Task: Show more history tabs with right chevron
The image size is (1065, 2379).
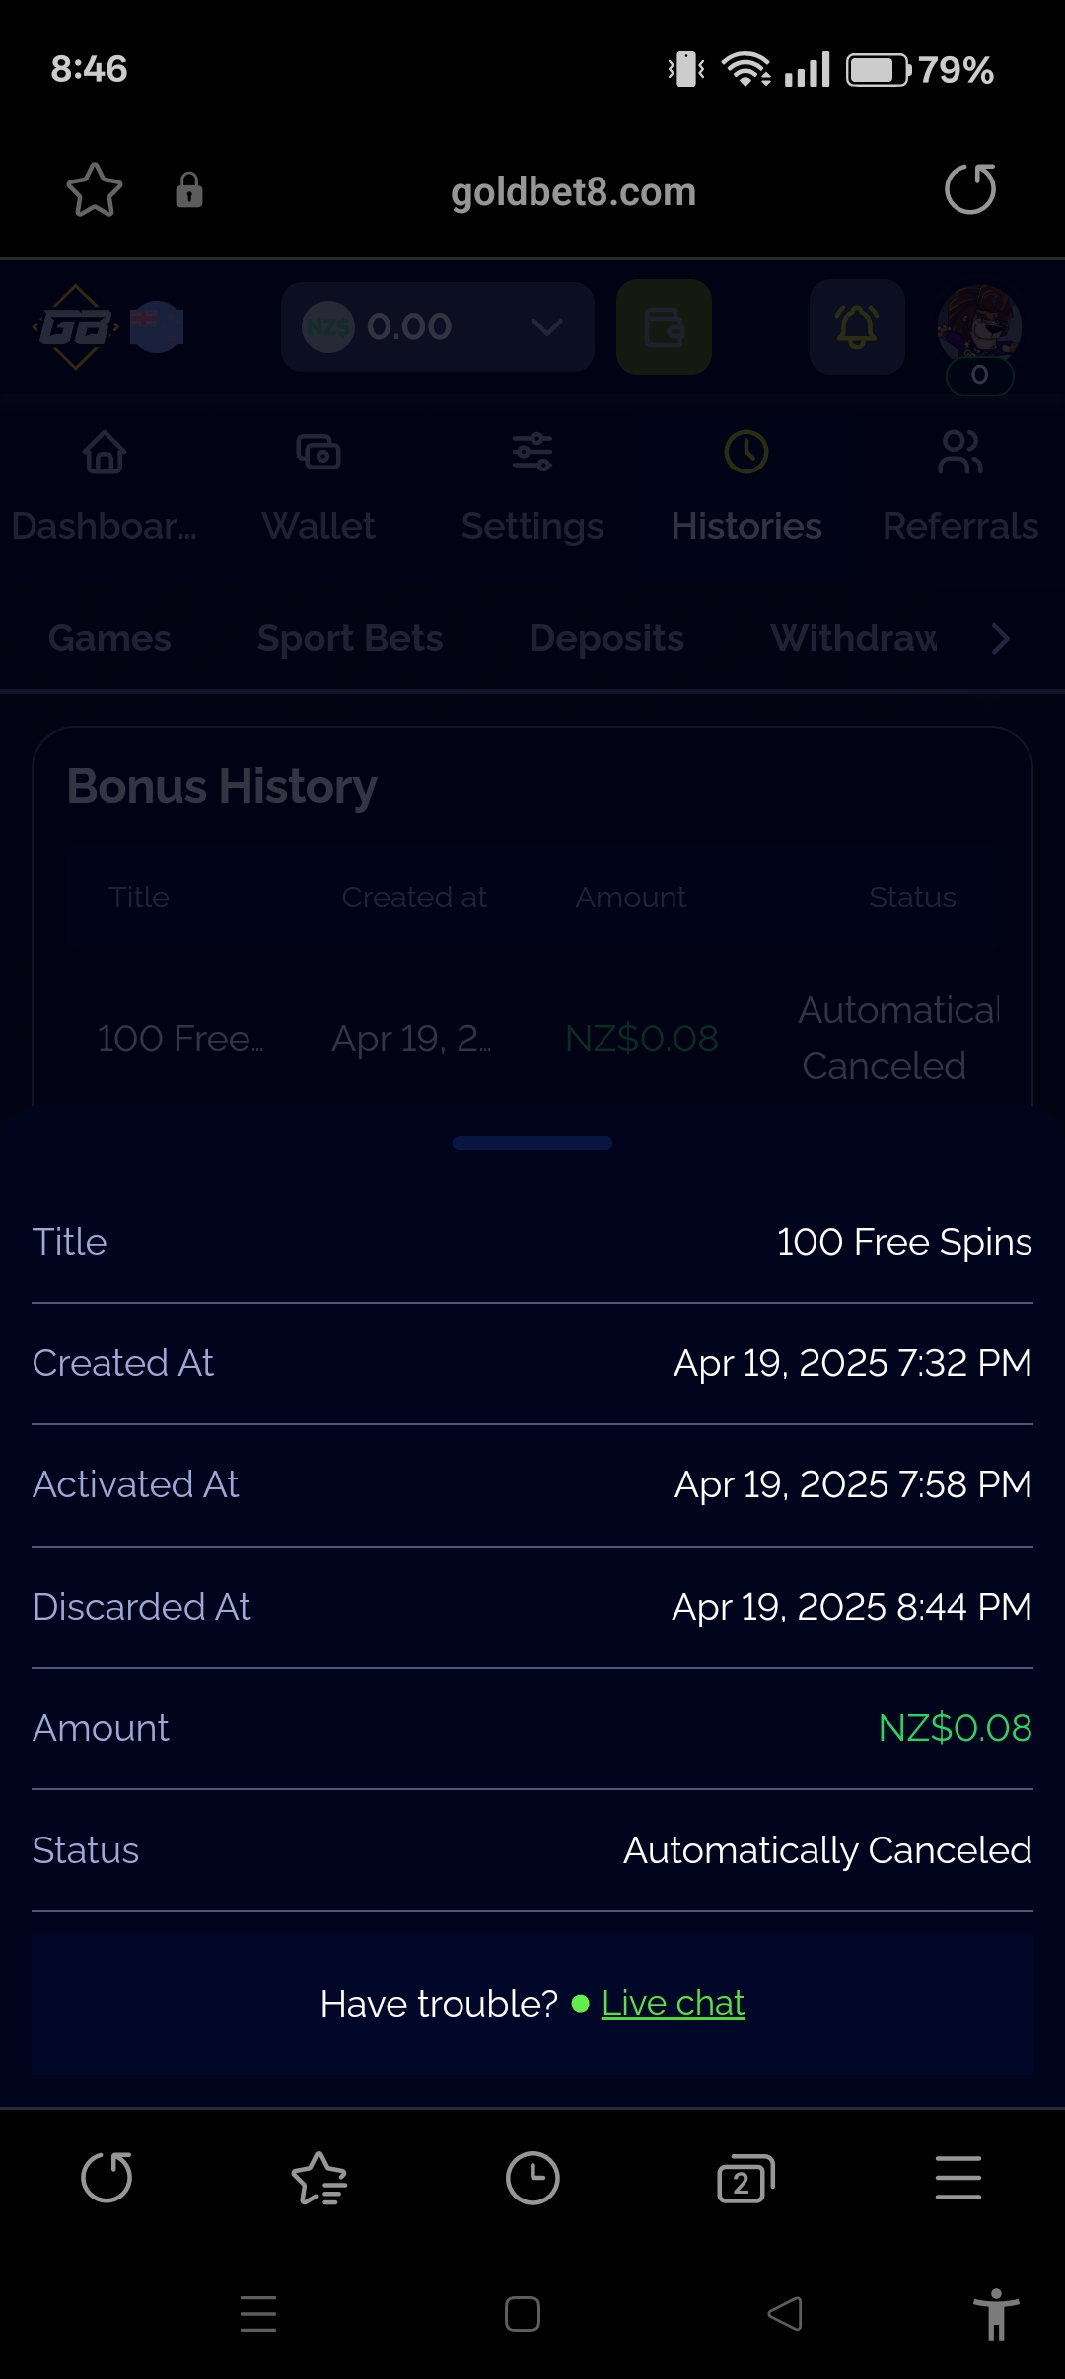Action: [1001, 639]
